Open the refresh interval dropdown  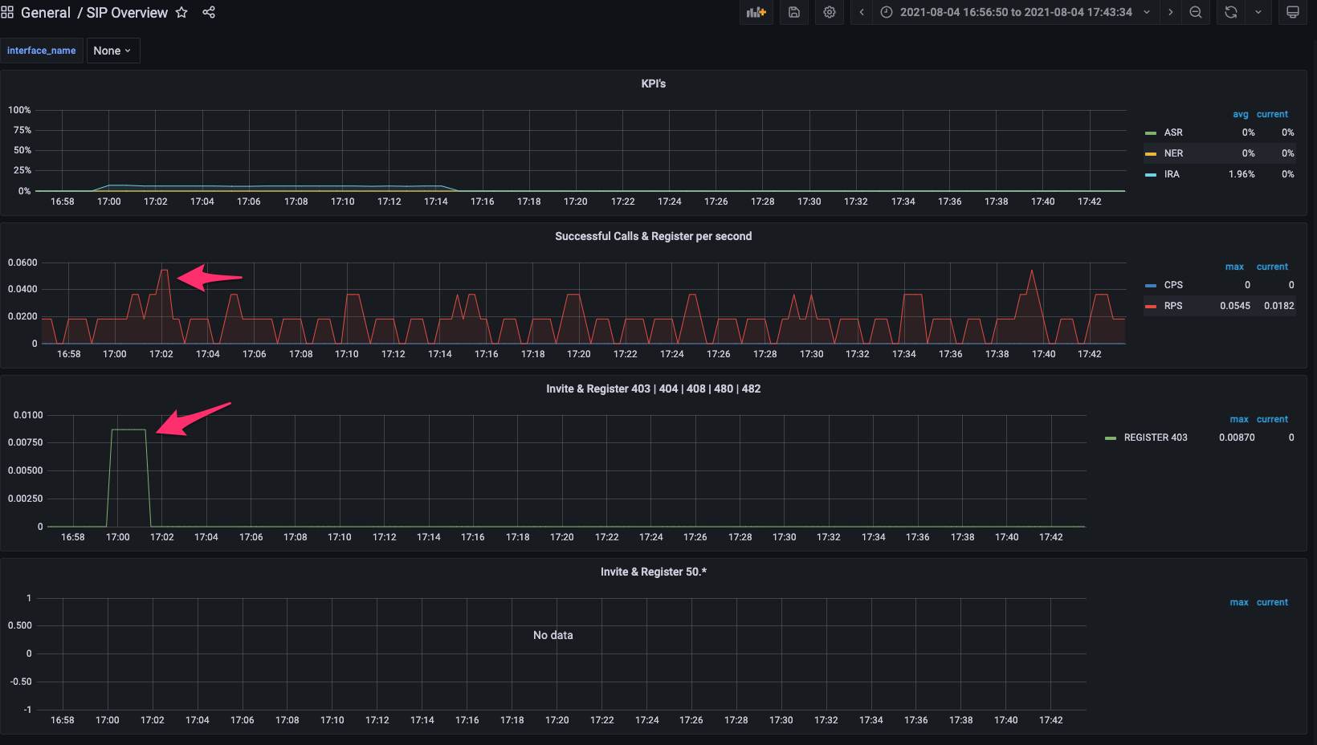(x=1258, y=12)
